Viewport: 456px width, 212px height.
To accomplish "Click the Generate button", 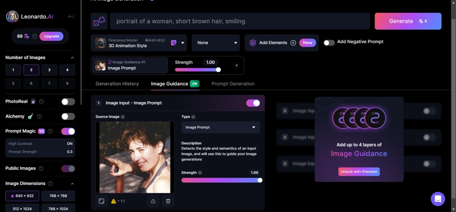I will (x=408, y=21).
